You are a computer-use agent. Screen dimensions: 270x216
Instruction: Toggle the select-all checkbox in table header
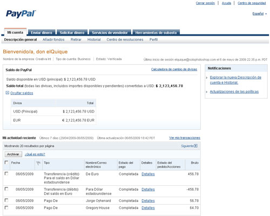click(6, 162)
